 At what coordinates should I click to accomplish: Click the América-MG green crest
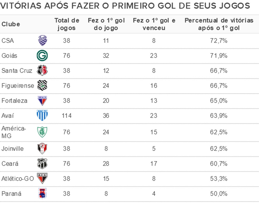click(42, 132)
